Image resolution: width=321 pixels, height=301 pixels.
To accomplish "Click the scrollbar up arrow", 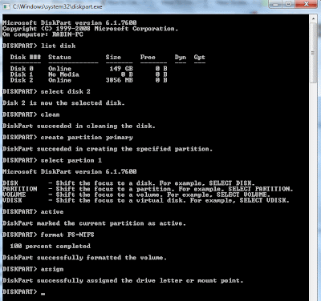I will point(313,18).
